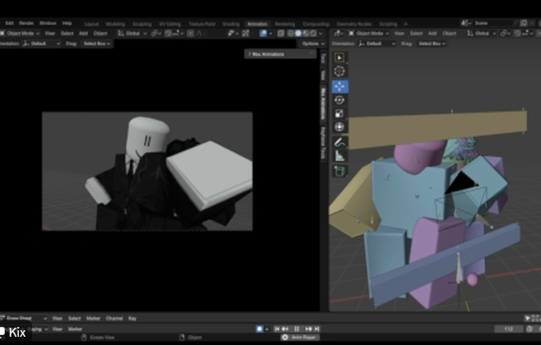
Task: Click the Marker menu in the Dope Sheet
Action: pos(92,318)
